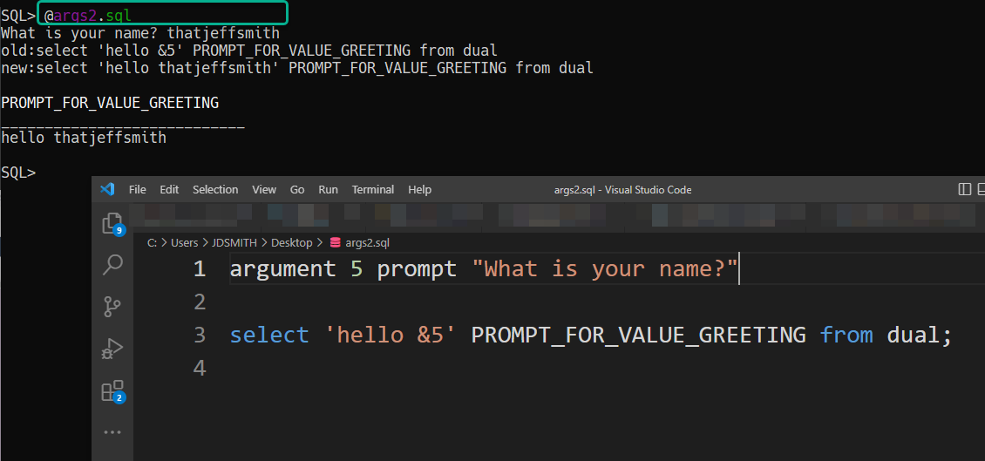The height and width of the screenshot is (461, 985).
Task: Open the Go menu
Action: click(297, 189)
